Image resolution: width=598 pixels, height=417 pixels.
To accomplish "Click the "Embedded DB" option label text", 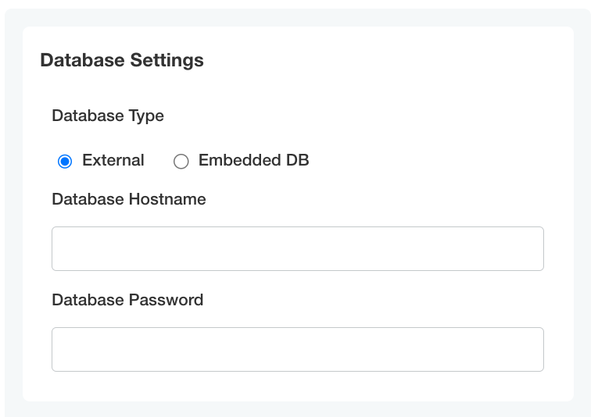I will (253, 161).
